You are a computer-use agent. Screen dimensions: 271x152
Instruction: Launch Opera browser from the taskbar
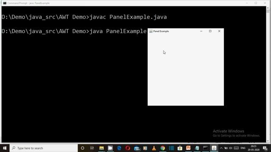click(x=128, y=148)
